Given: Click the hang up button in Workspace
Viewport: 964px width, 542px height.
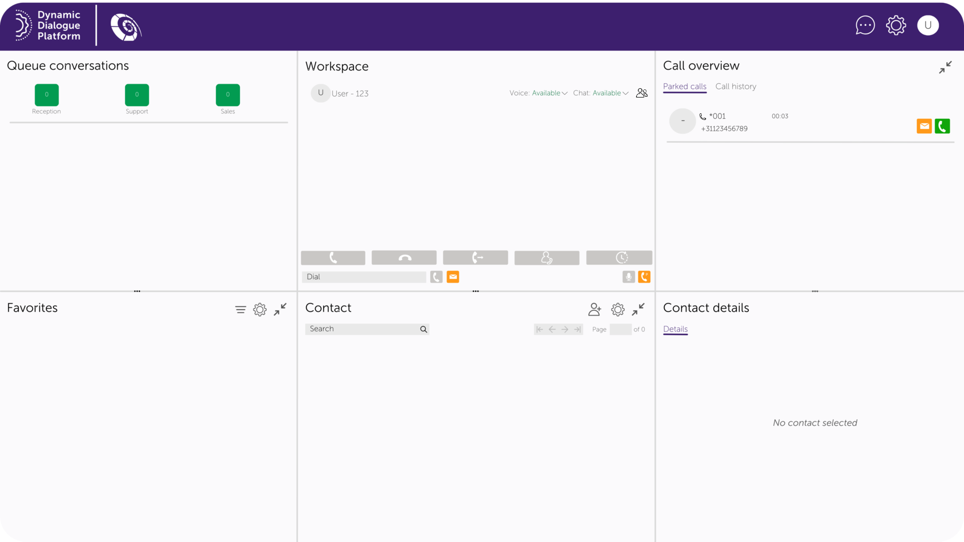Looking at the screenshot, I should (404, 258).
